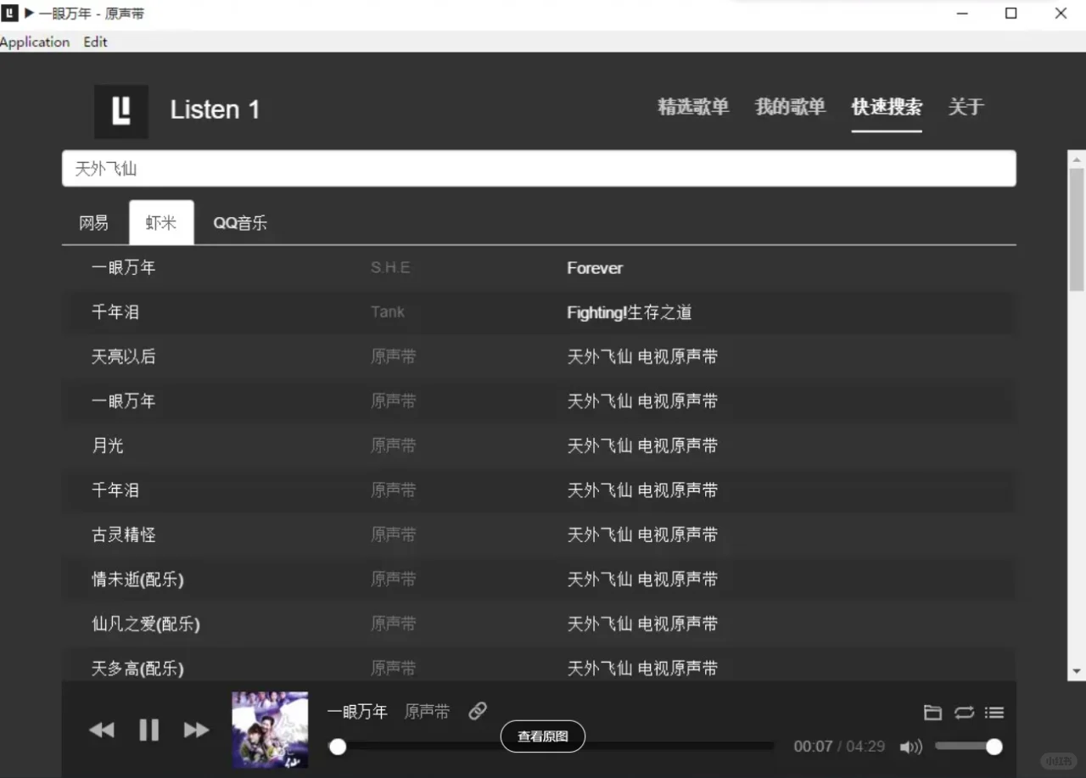Open artist S.H.E

click(x=390, y=268)
